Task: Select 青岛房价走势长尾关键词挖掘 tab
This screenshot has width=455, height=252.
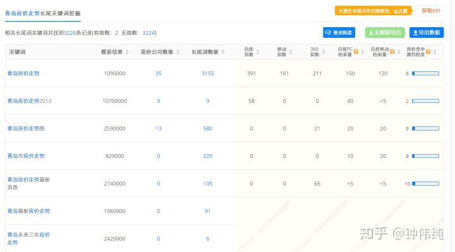Action: [43, 13]
